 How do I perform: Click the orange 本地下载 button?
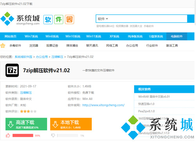(71, 124)
